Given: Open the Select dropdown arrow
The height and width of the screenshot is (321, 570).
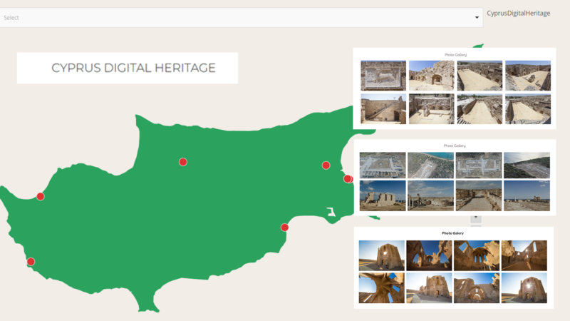Looking at the screenshot, I should [477, 18].
